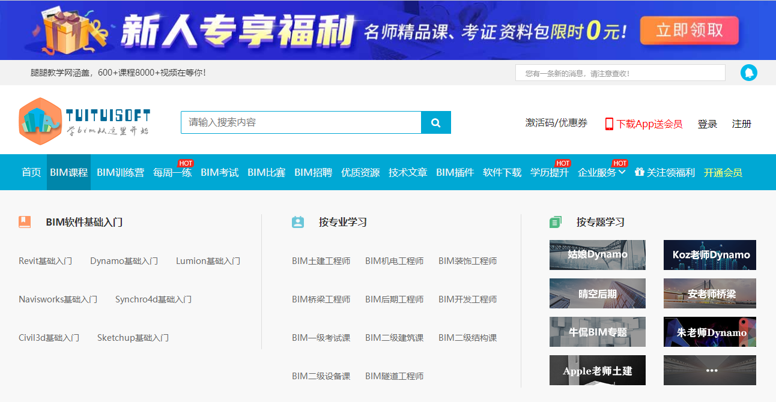Open BIM二级建筑课 link

(x=394, y=338)
